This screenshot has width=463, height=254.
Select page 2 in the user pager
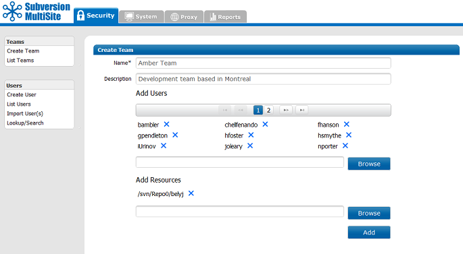click(269, 110)
